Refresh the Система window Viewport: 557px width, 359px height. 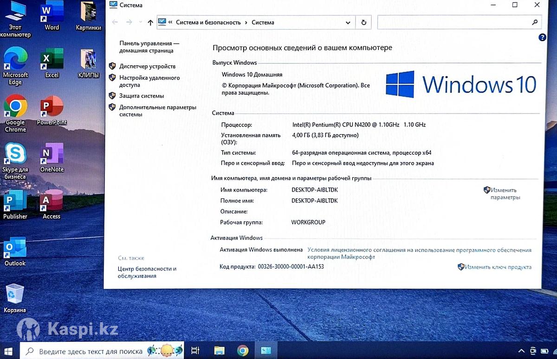[x=363, y=22]
